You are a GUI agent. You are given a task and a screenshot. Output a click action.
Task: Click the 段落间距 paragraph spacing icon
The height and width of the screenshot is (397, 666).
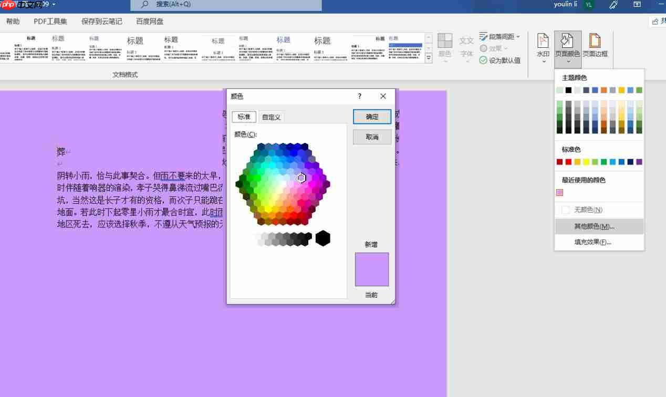[x=483, y=37]
